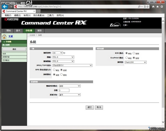The height and width of the screenshot is (131, 166).
Task: Switch to the 進階 tab
Action: click(x=39, y=31)
